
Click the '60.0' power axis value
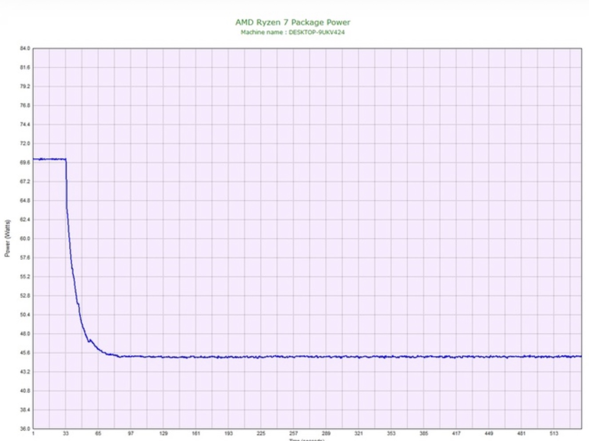click(x=25, y=239)
